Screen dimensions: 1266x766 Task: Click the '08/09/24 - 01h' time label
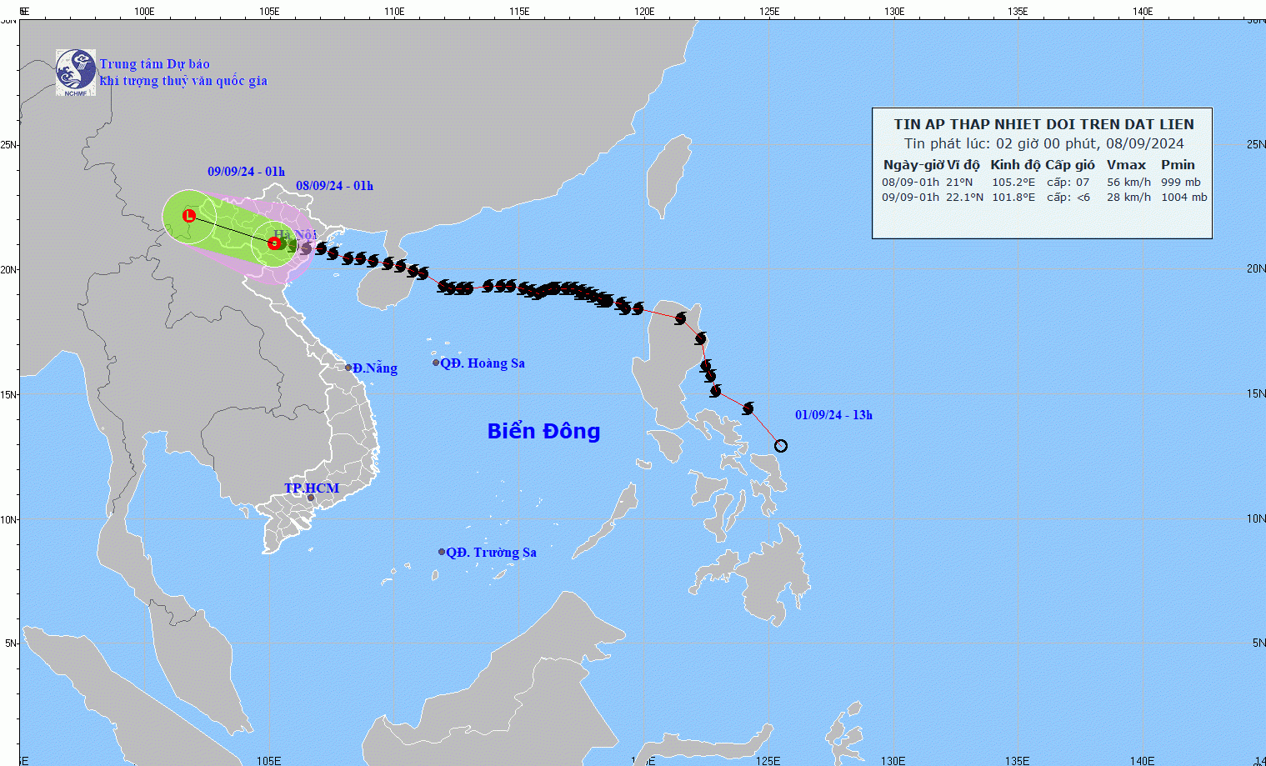[x=334, y=186]
